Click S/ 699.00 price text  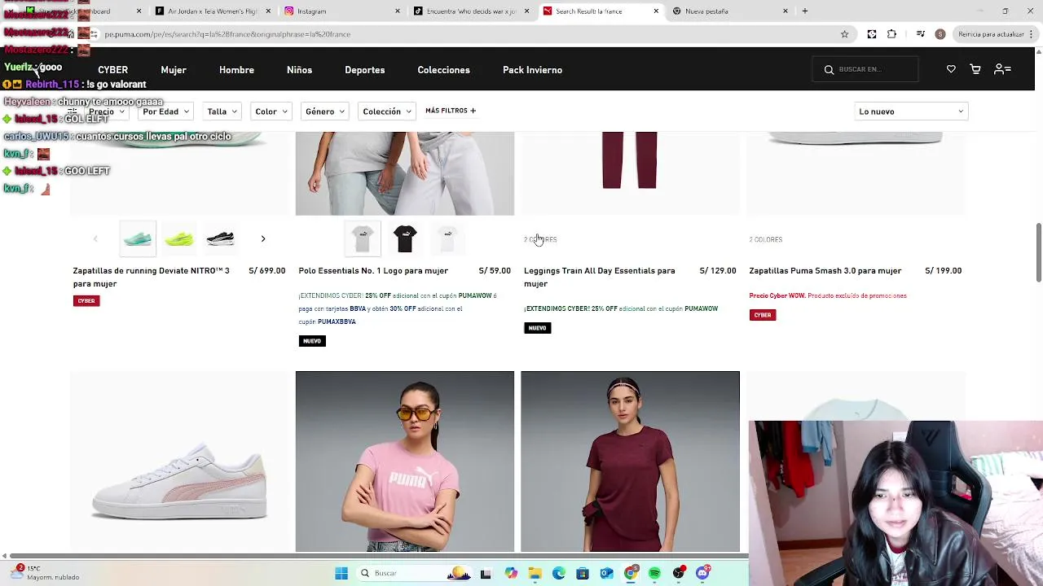click(x=266, y=270)
